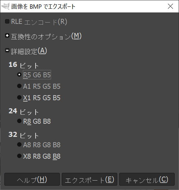
Task: Click the 32 ビット heading label
Action: tap(24, 135)
